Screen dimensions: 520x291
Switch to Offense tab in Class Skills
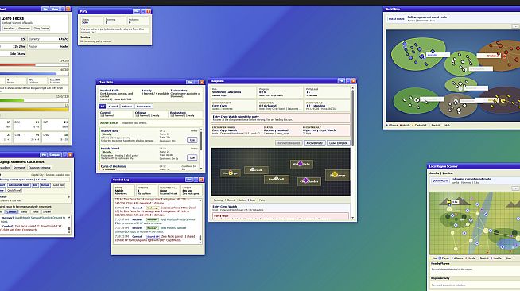[x=127, y=107]
